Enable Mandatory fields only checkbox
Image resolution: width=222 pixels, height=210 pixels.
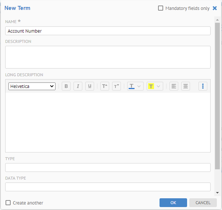click(x=161, y=8)
